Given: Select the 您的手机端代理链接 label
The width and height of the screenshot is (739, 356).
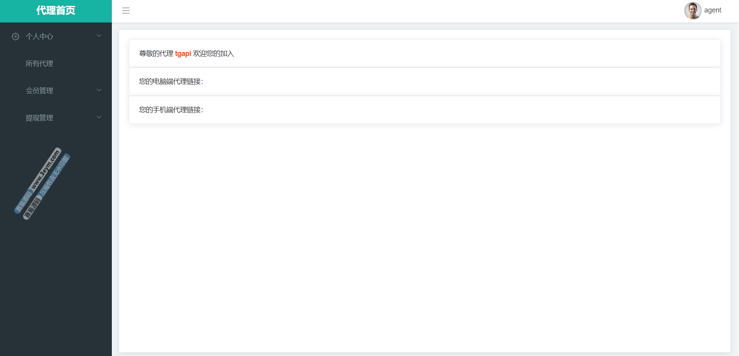Looking at the screenshot, I should [171, 110].
